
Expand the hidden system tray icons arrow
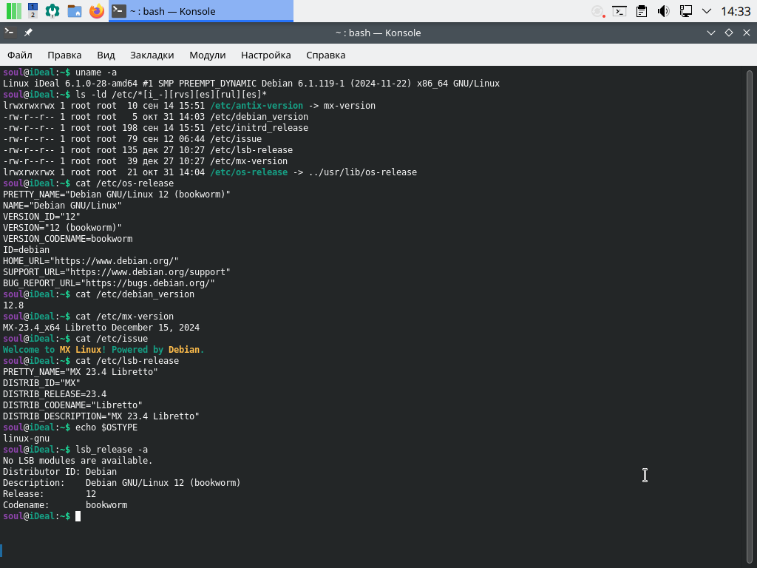(707, 11)
